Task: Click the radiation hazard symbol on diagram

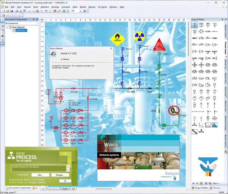Action: pyautogui.click(x=139, y=37)
